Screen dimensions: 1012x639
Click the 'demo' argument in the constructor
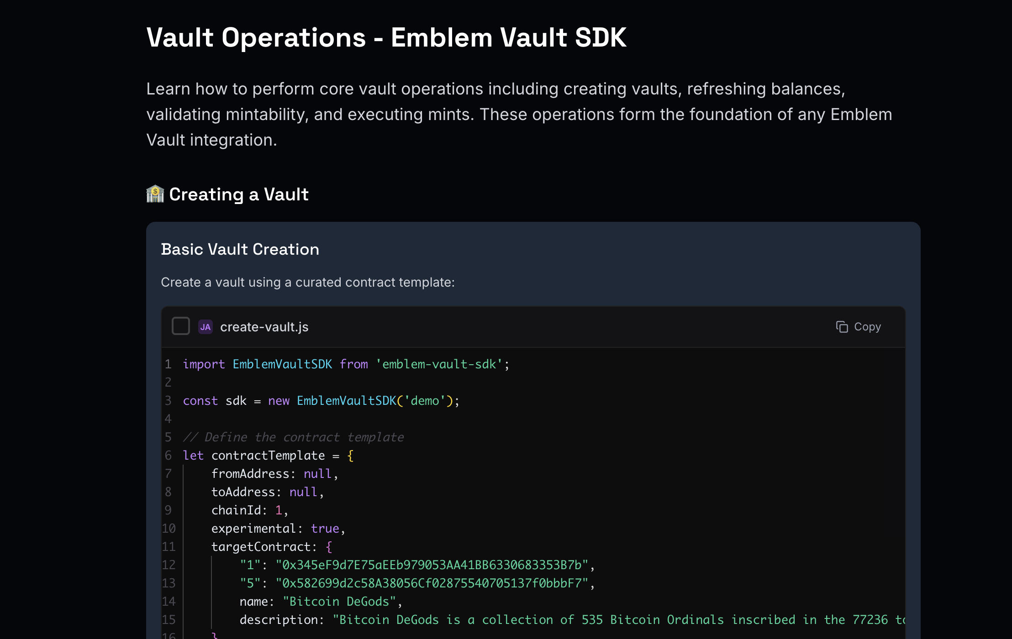click(x=425, y=401)
